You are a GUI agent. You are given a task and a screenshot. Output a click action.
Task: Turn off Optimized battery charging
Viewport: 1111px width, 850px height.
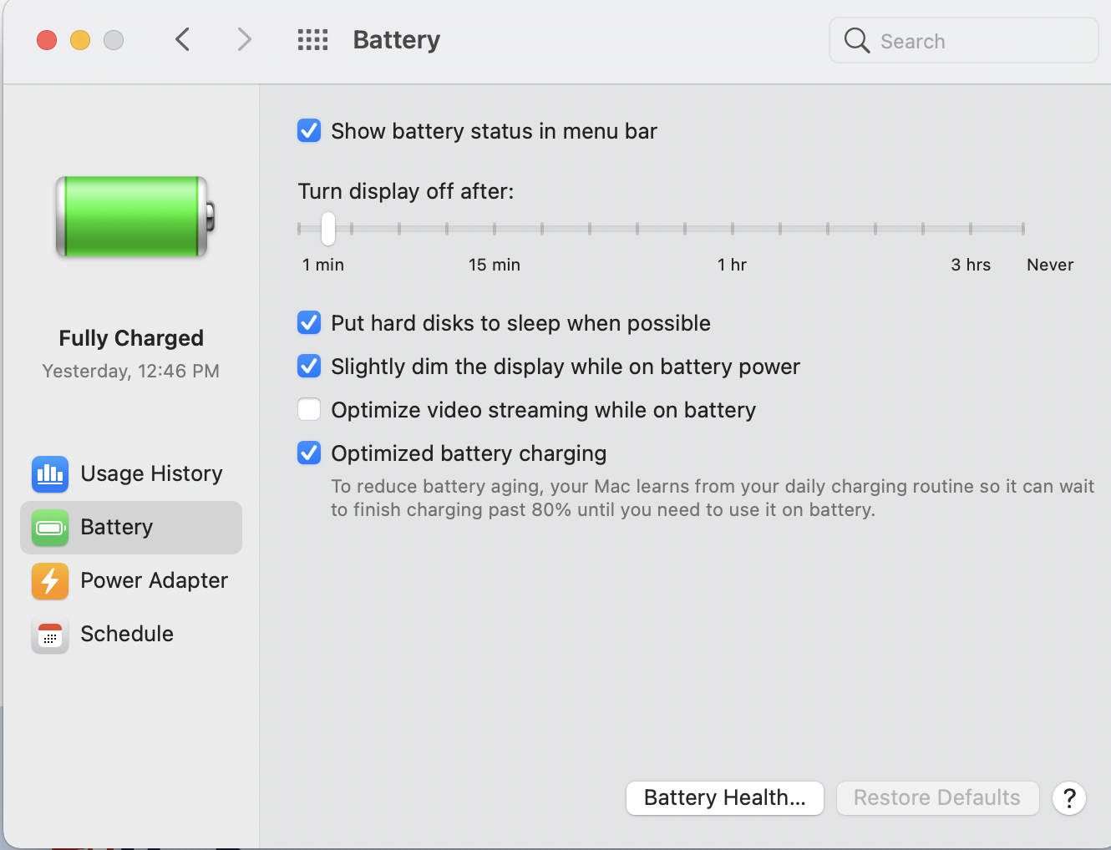click(x=309, y=453)
